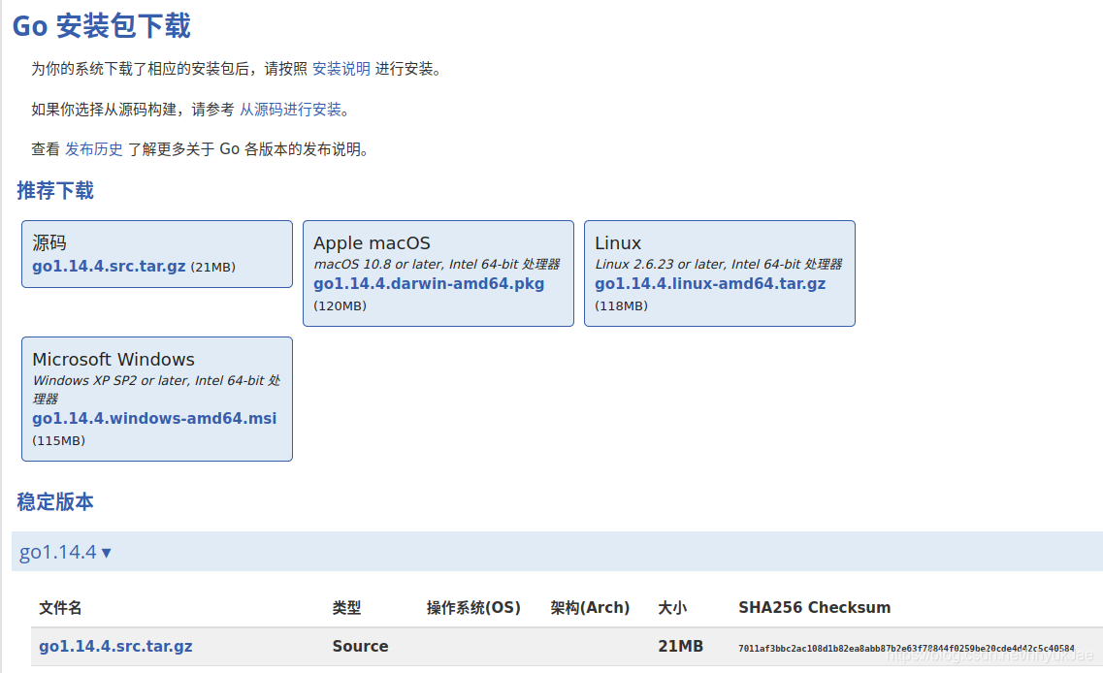Click the 大小 column header
The height and width of the screenshot is (673, 1103).
672,608
